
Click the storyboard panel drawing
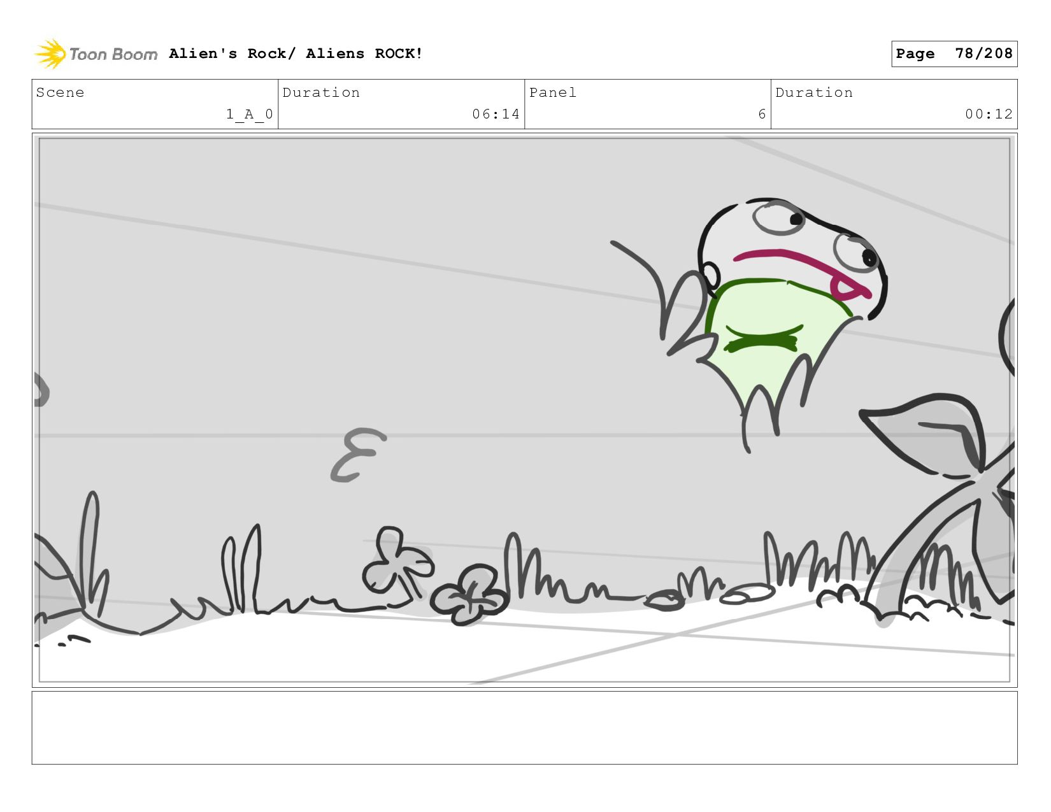click(524, 410)
